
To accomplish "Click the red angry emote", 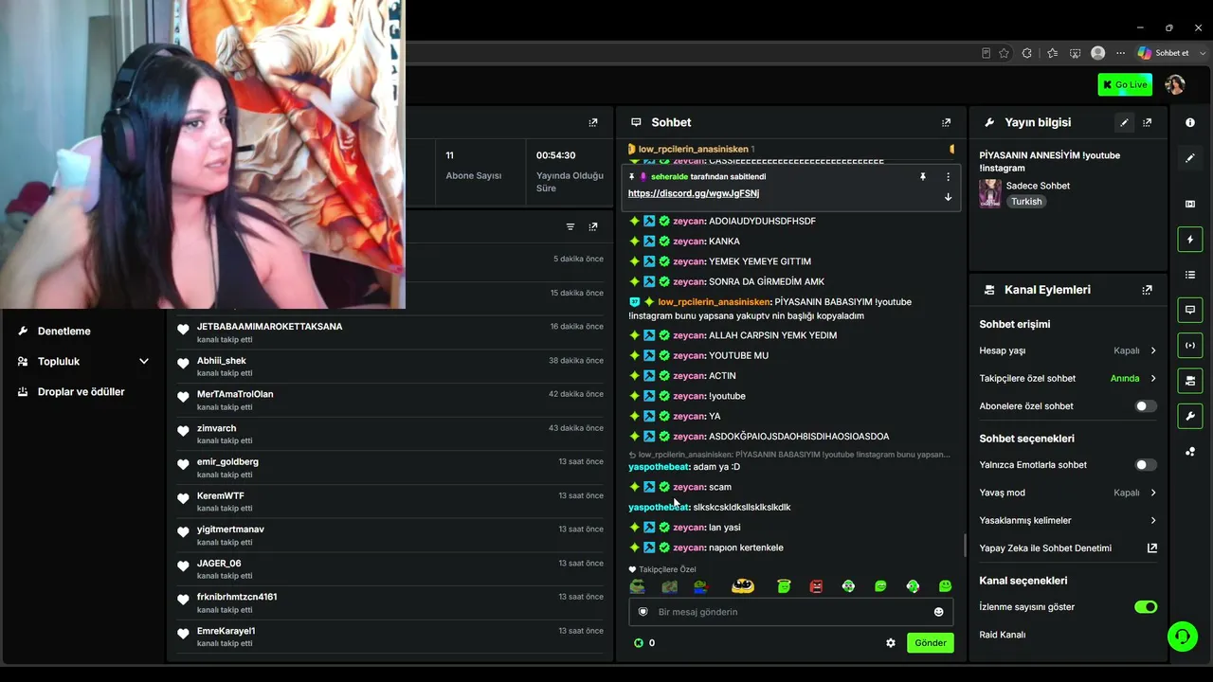I will click(x=816, y=586).
